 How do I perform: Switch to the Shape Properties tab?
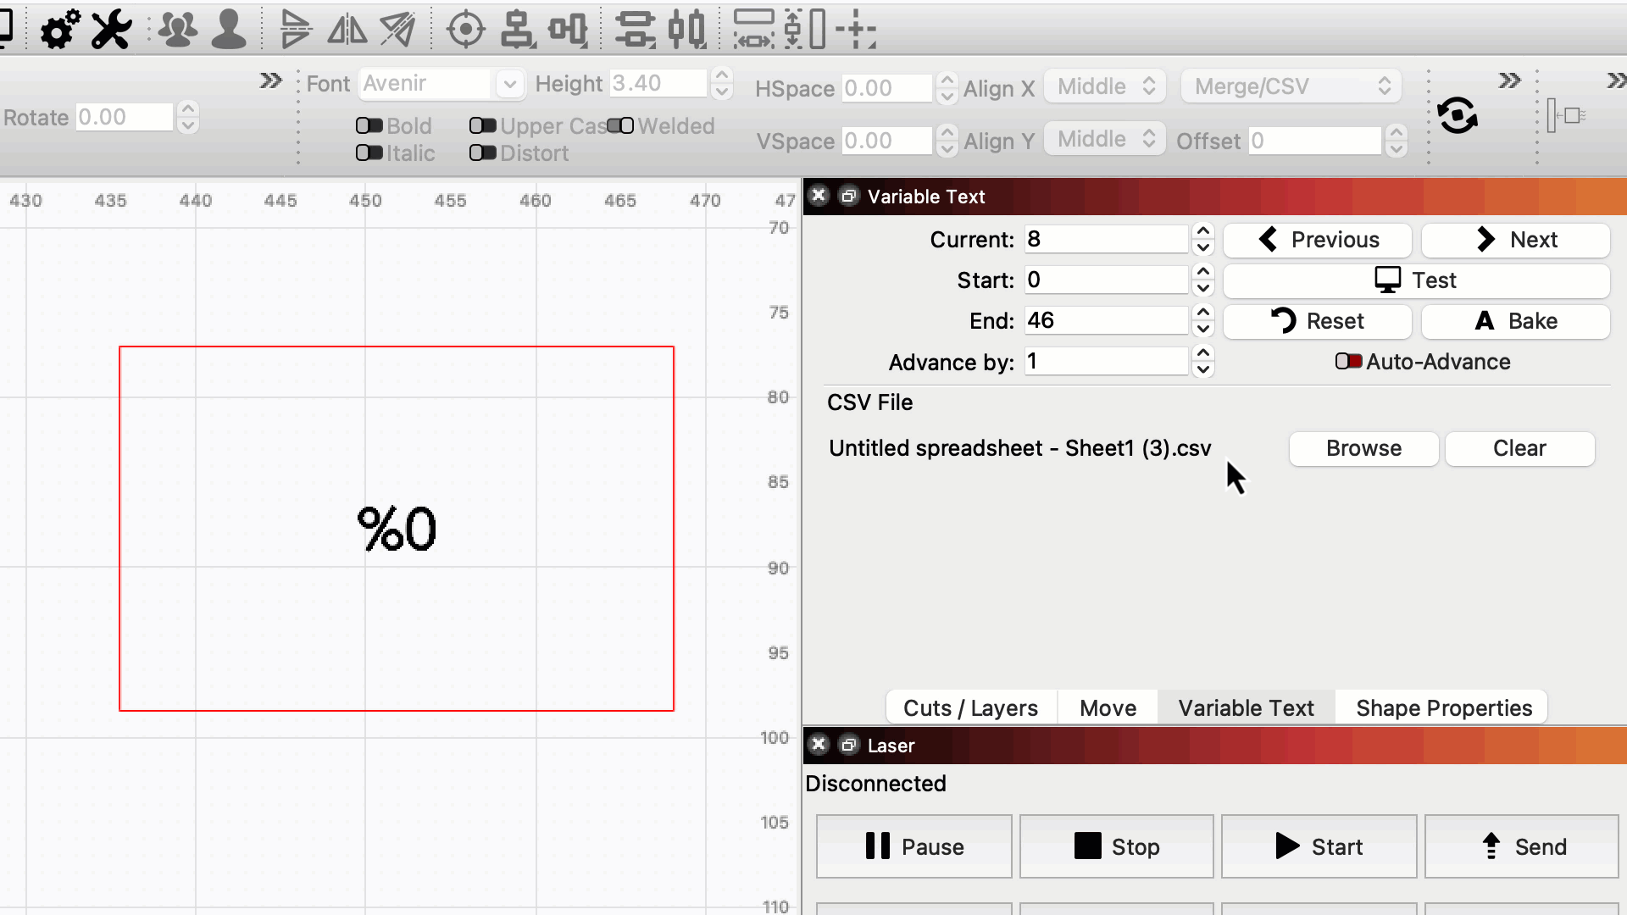point(1444,707)
